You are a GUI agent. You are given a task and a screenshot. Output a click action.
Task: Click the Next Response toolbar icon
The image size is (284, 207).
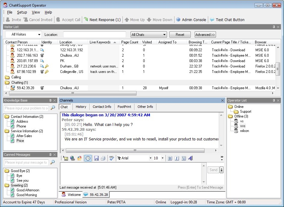tap(86, 20)
